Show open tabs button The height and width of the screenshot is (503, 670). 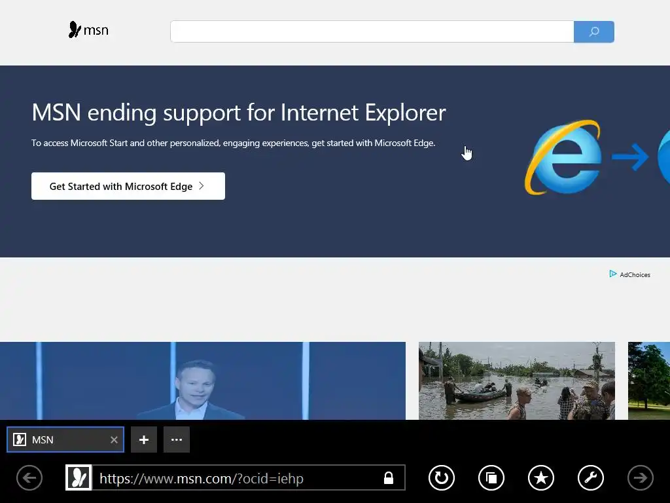[491, 477]
